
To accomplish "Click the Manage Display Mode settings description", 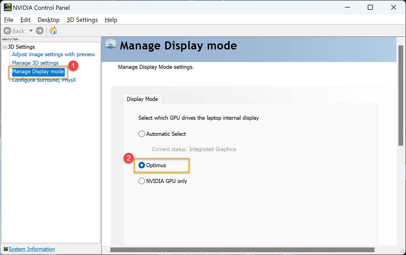I will pos(156,67).
